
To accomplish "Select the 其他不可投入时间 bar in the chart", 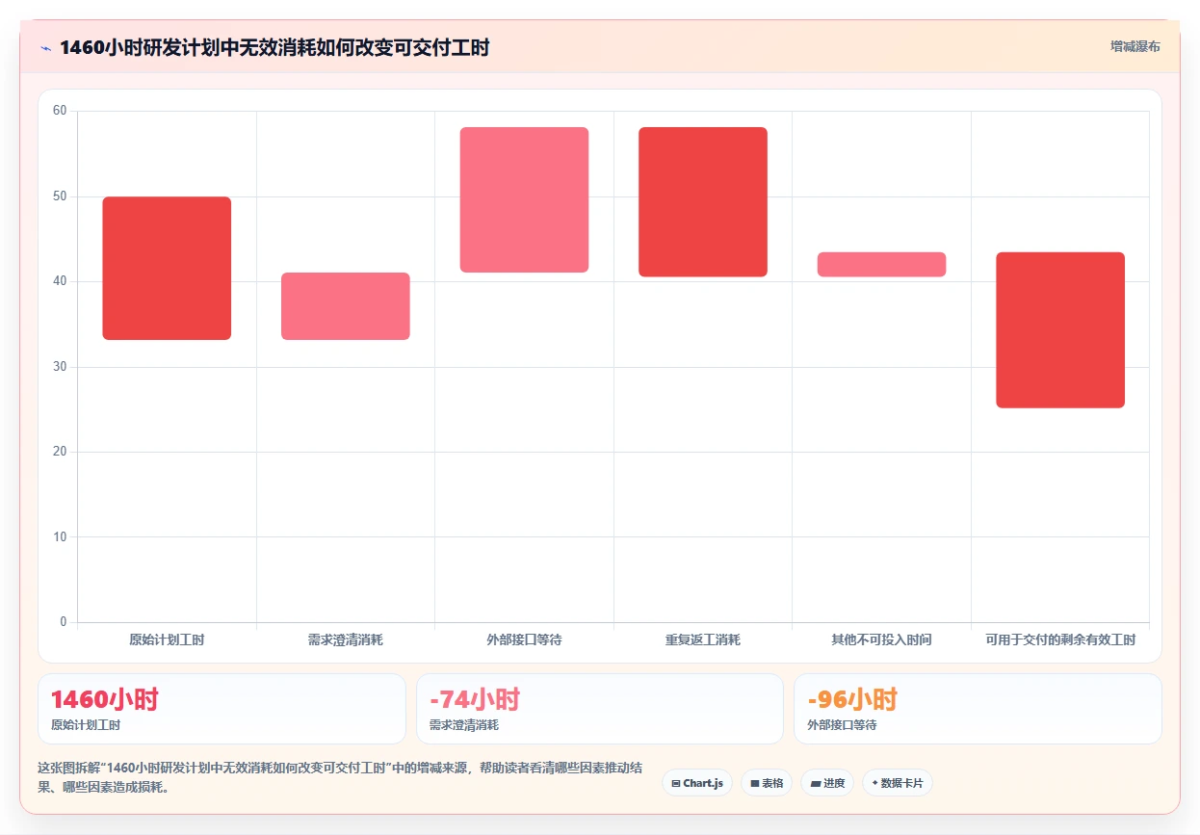I will pyautogui.click(x=881, y=265).
